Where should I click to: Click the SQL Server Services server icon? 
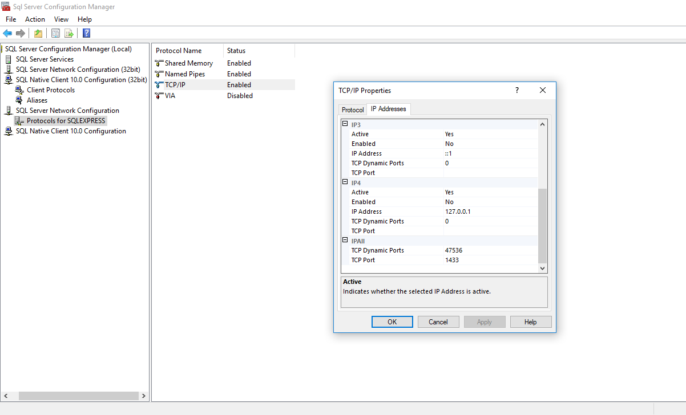point(9,59)
